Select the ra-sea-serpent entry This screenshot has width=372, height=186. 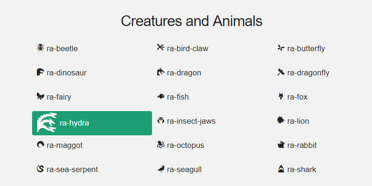[72, 169]
